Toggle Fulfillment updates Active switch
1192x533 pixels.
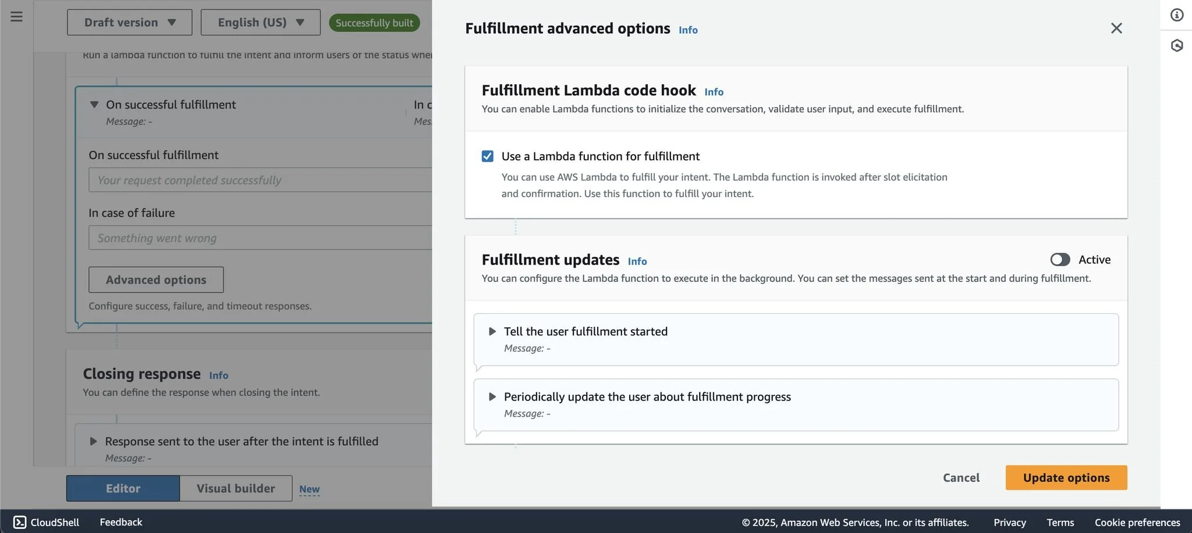coord(1060,259)
